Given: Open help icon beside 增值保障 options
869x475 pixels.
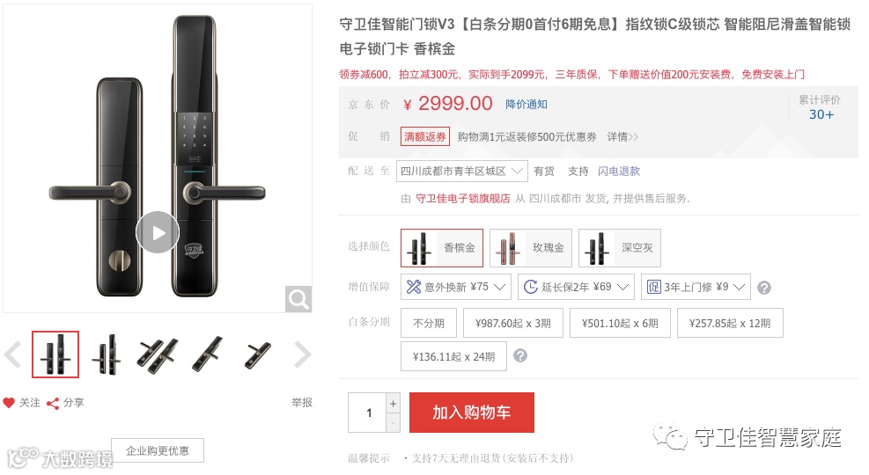Looking at the screenshot, I should coord(764,288).
